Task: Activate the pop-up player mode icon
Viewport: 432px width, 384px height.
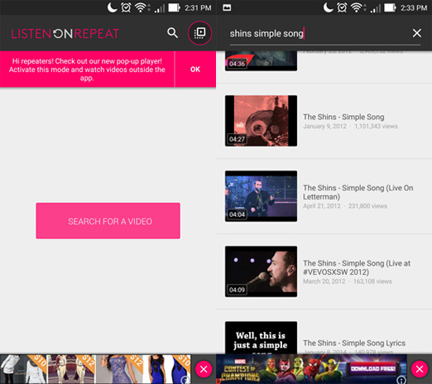Action: 199,33
